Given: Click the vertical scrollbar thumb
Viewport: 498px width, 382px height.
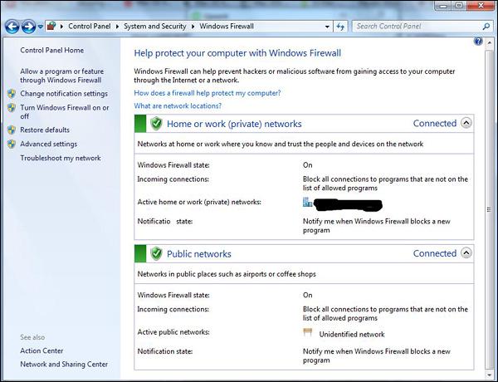Looking at the screenshot, I should click(x=489, y=209).
